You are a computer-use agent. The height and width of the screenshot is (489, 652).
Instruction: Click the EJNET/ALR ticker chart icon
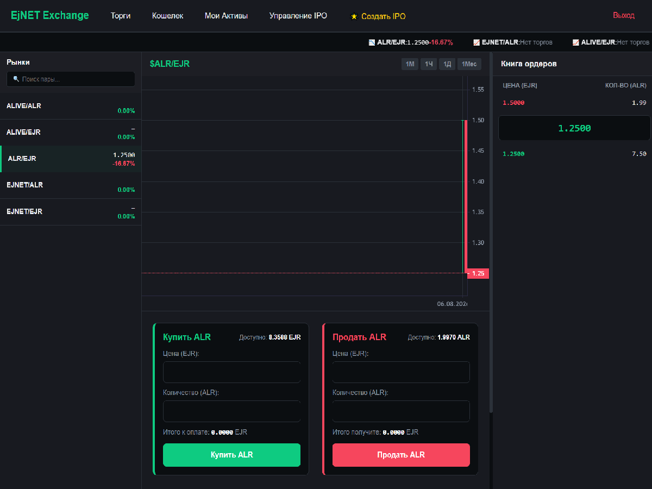point(476,42)
